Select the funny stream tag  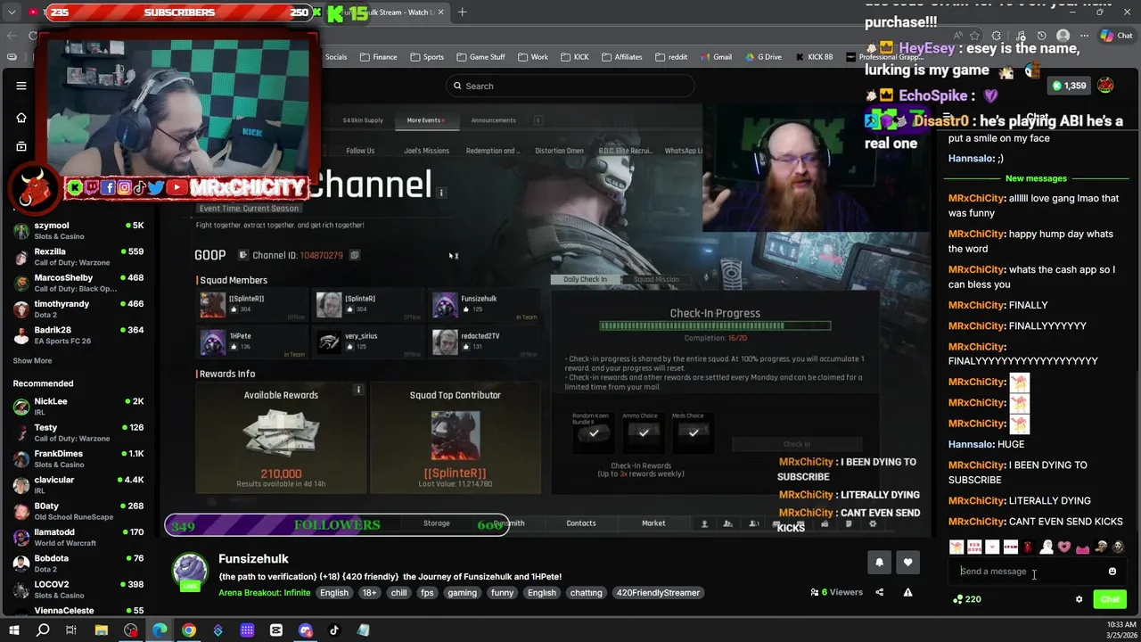pos(502,592)
